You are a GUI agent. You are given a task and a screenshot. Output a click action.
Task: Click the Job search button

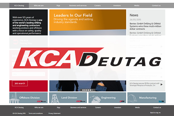click(x=20, y=83)
